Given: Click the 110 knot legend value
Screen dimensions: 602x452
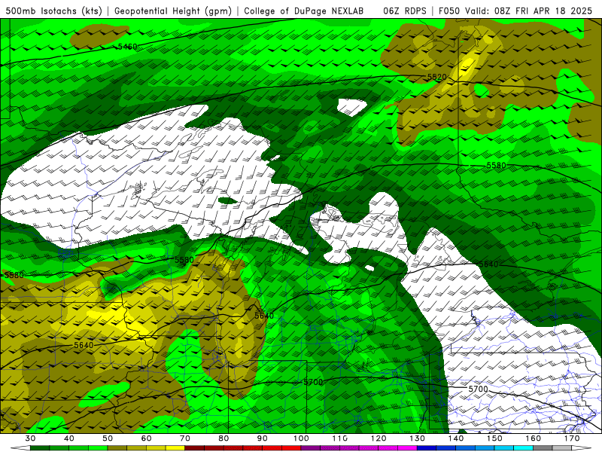Looking at the screenshot, I should (340, 438).
